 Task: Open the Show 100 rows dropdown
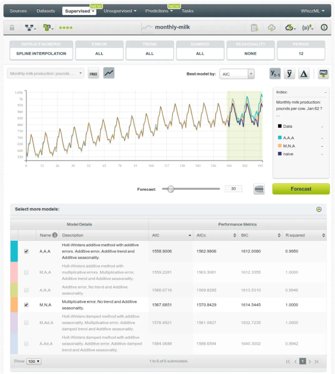(34, 362)
